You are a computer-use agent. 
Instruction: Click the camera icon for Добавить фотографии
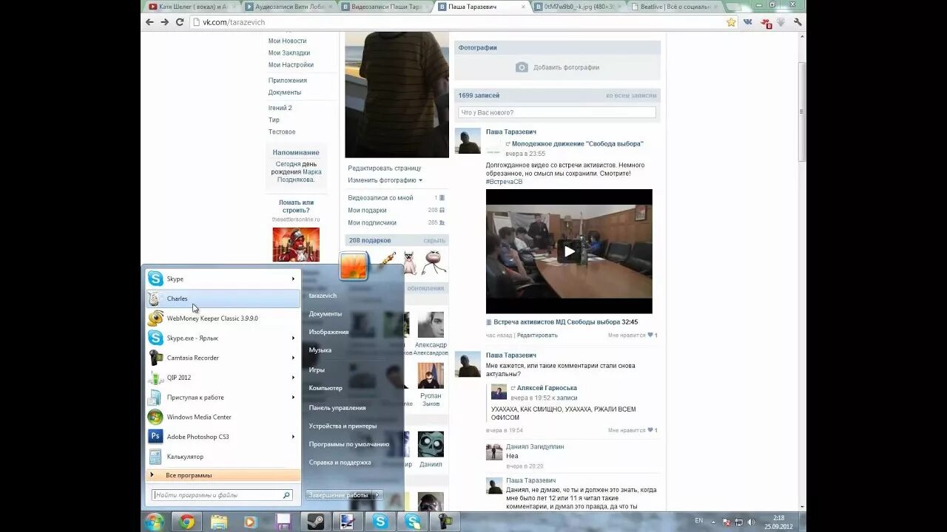(x=522, y=67)
